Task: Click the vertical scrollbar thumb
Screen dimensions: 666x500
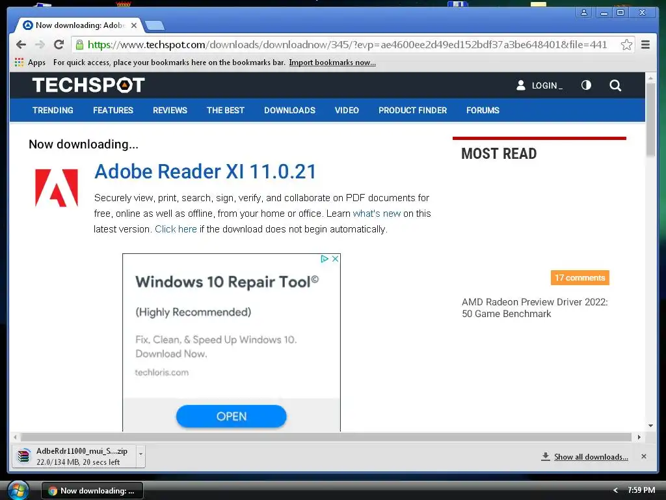Action: [x=650, y=120]
